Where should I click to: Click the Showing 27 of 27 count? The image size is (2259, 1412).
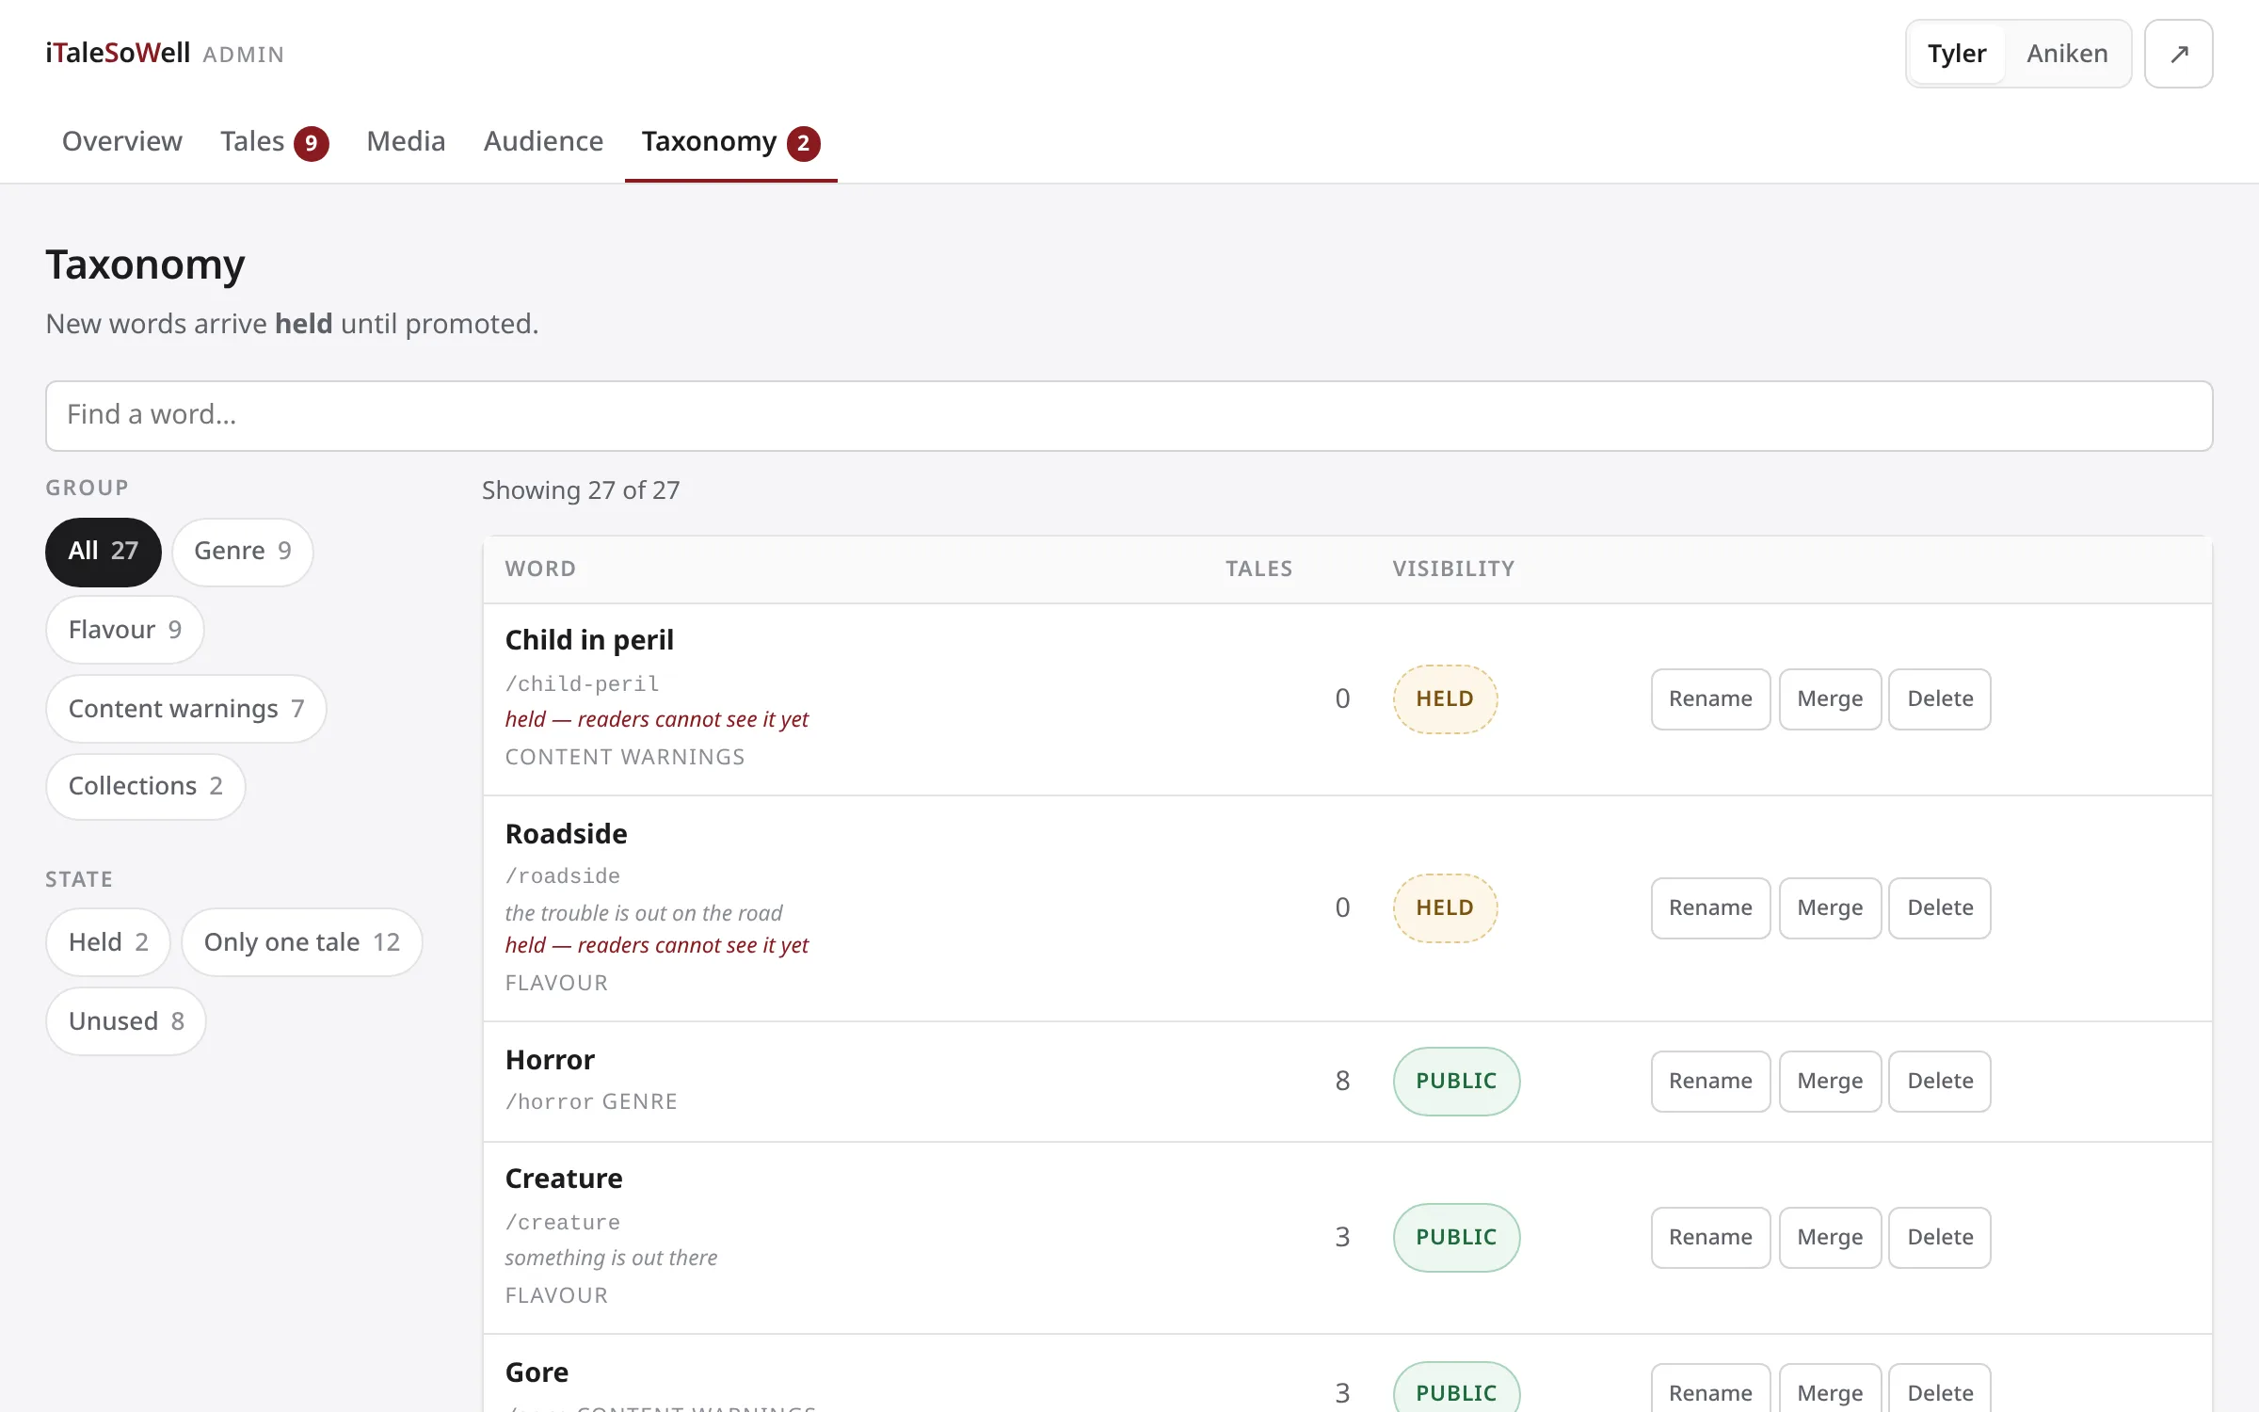[581, 490]
